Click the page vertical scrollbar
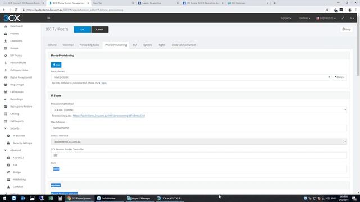 tap(358, 46)
